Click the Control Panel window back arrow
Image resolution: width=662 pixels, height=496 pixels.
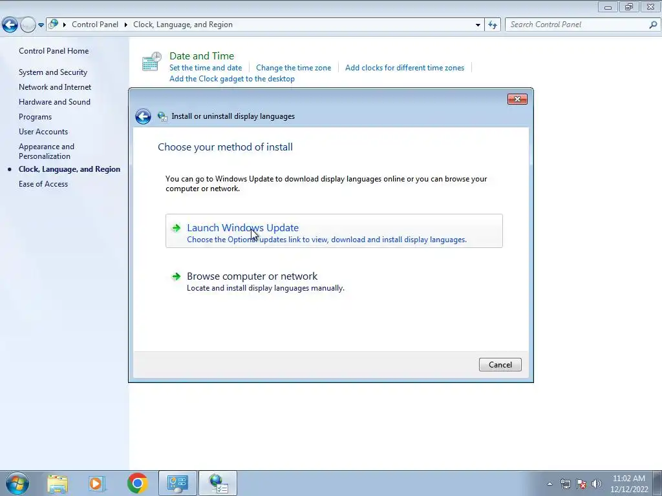point(10,25)
